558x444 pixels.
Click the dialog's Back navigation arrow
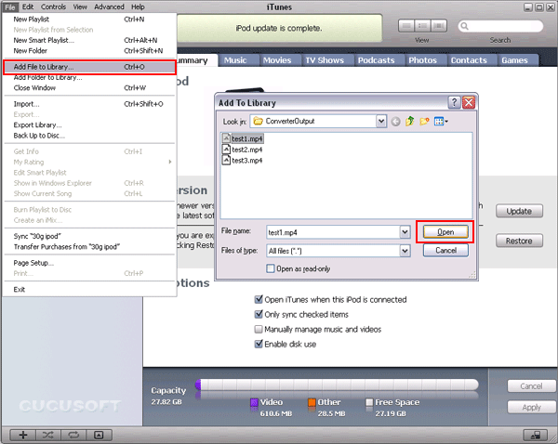(396, 122)
